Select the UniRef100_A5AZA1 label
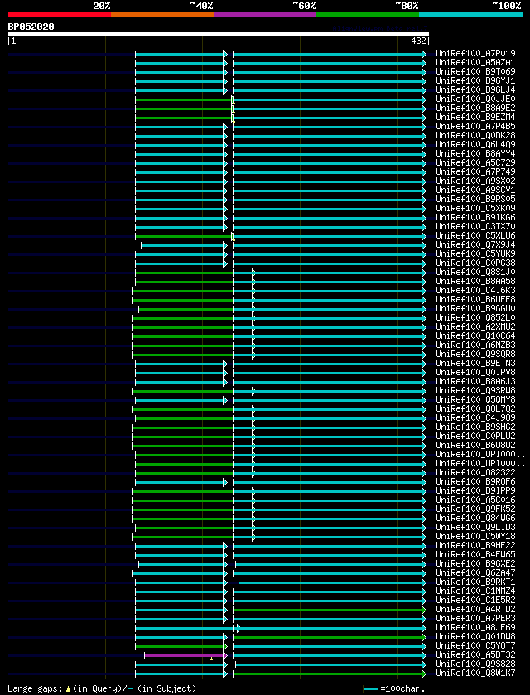This screenshot has height=695, width=530. click(x=475, y=62)
